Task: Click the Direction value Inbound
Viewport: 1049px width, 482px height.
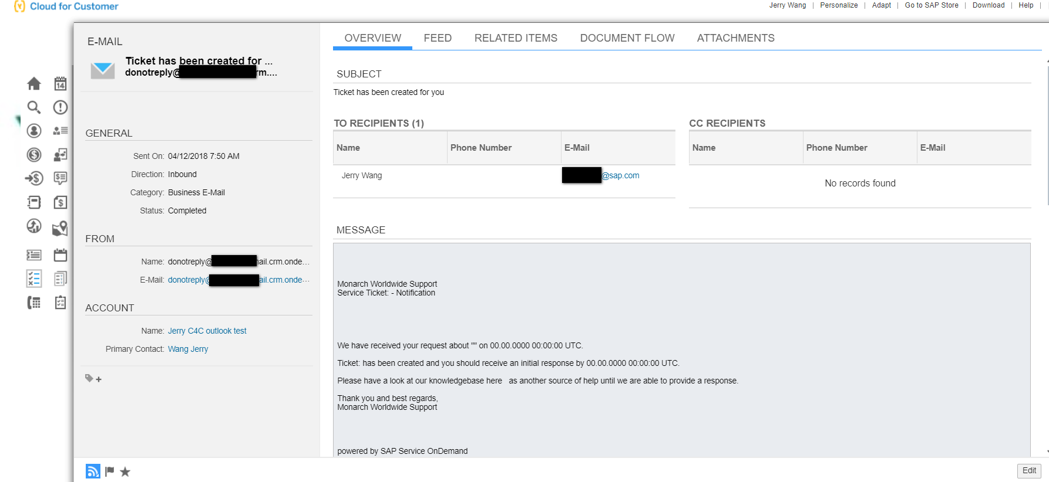Action: pyautogui.click(x=182, y=175)
